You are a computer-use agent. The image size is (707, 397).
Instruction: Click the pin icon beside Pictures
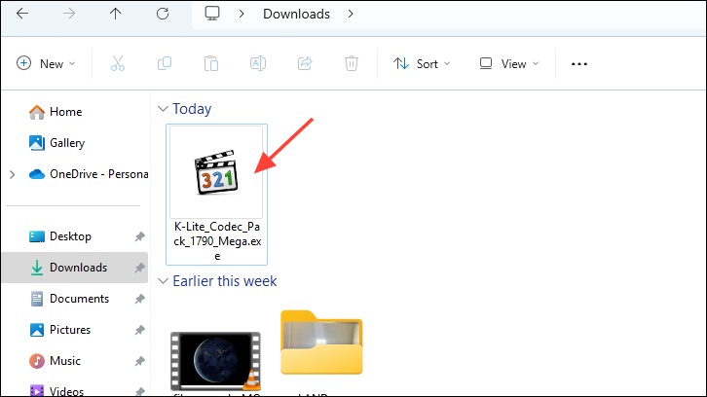tap(140, 330)
